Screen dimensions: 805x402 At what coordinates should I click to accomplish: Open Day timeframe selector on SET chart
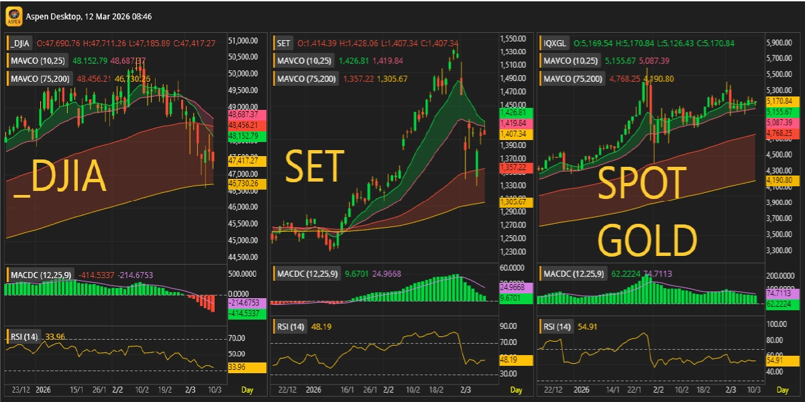pos(516,389)
